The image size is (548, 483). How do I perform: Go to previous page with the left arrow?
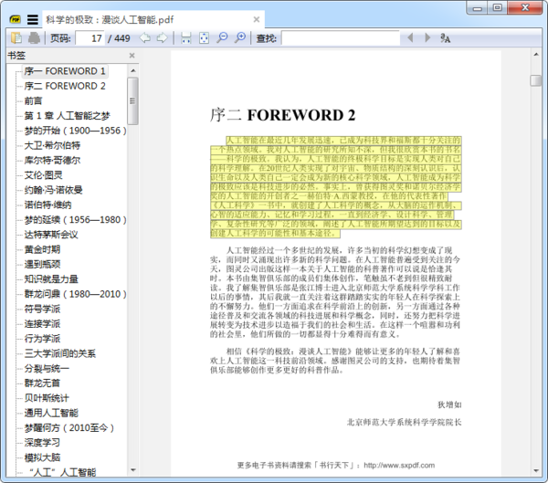(x=143, y=37)
